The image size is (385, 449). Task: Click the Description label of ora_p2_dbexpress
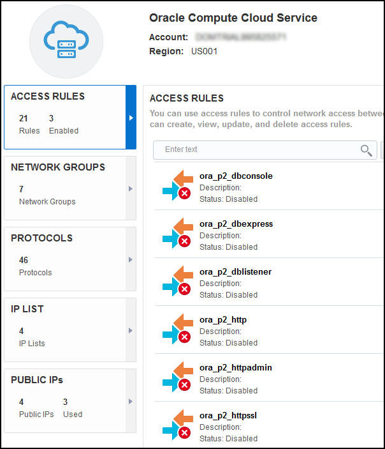click(221, 236)
